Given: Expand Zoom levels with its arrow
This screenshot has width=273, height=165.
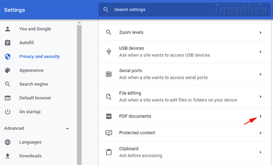Looking at the screenshot, I should pyautogui.click(x=260, y=32).
